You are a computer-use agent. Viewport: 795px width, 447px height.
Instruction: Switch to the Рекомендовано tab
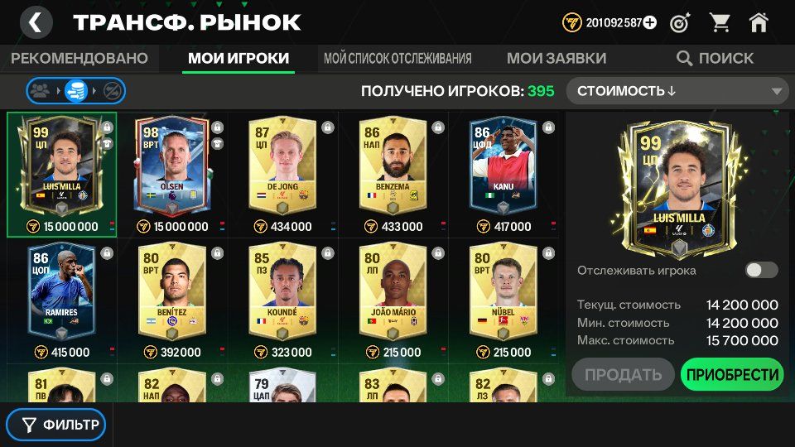click(x=79, y=58)
